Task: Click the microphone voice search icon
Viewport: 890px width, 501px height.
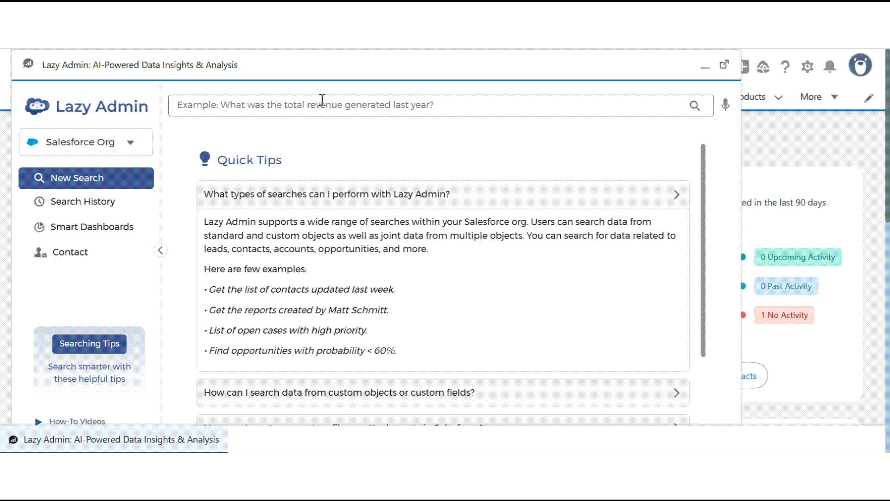Action: click(x=725, y=105)
